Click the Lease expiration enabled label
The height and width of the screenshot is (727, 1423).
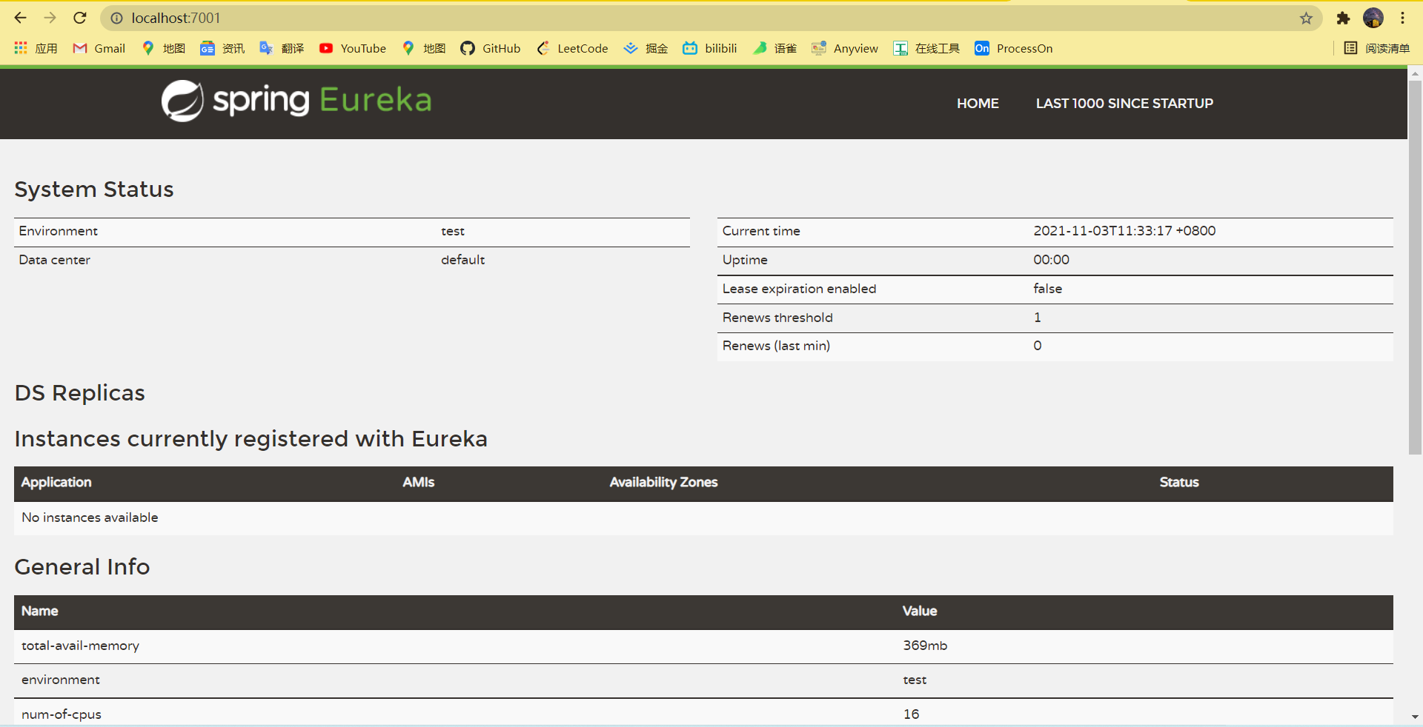(799, 289)
